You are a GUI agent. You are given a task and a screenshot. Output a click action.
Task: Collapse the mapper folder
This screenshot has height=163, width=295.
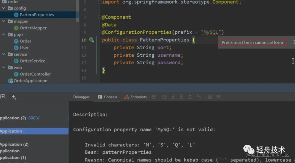click(3, 21)
